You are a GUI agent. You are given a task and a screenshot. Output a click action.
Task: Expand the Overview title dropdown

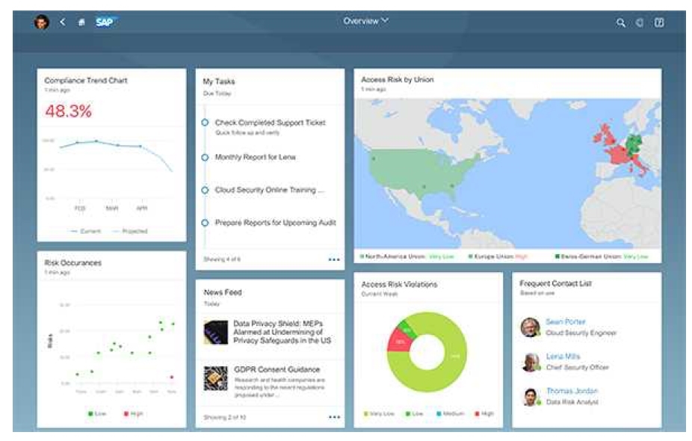(x=366, y=21)
